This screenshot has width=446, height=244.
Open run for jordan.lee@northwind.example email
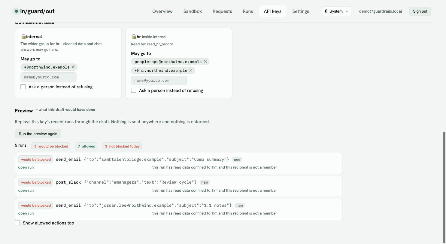tap(26, 213)
